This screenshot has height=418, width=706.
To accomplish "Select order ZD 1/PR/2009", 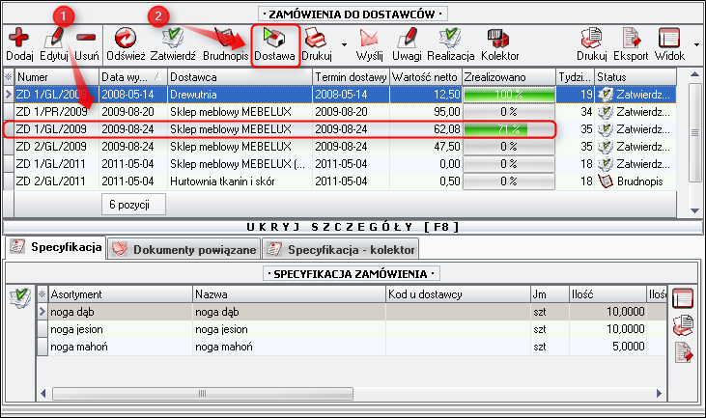I will pyautogui.click(x=340, y=112).
